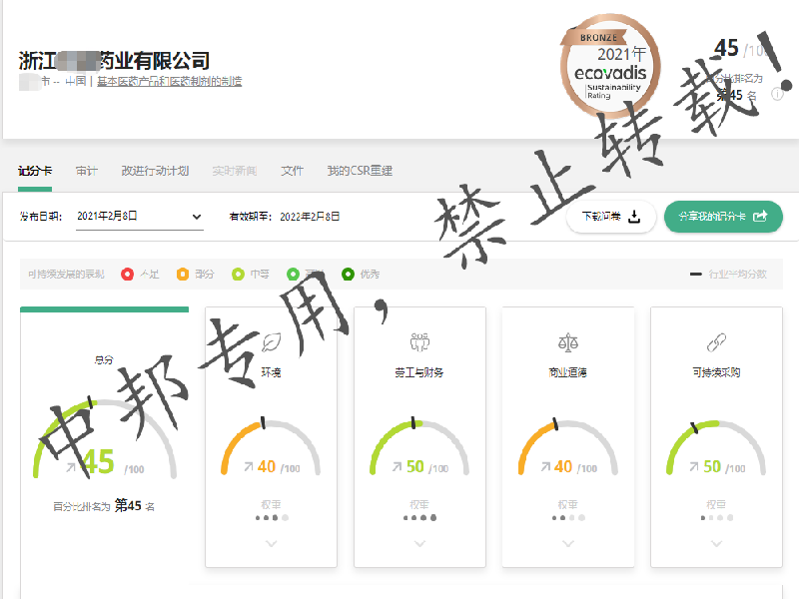Screen dimensions: 799x599
Task: Click the 劳工与人权 people icon
Action: [419, 342]
